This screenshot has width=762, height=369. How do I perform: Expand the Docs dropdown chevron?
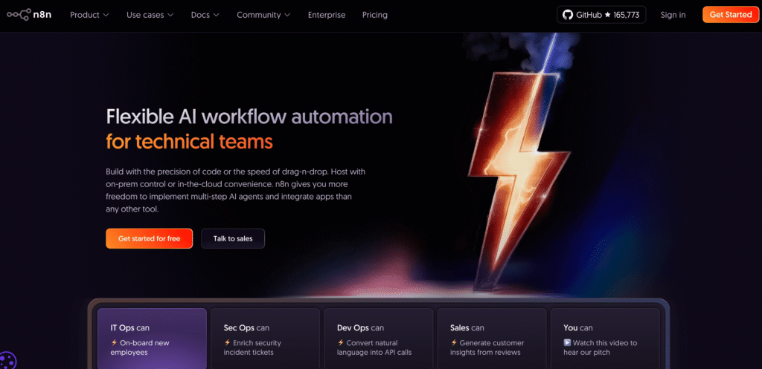coord(216,15)
